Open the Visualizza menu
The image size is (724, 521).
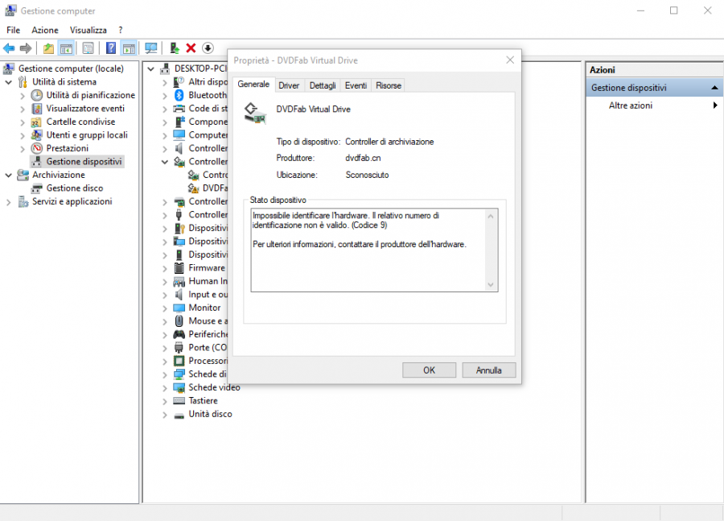88,30
